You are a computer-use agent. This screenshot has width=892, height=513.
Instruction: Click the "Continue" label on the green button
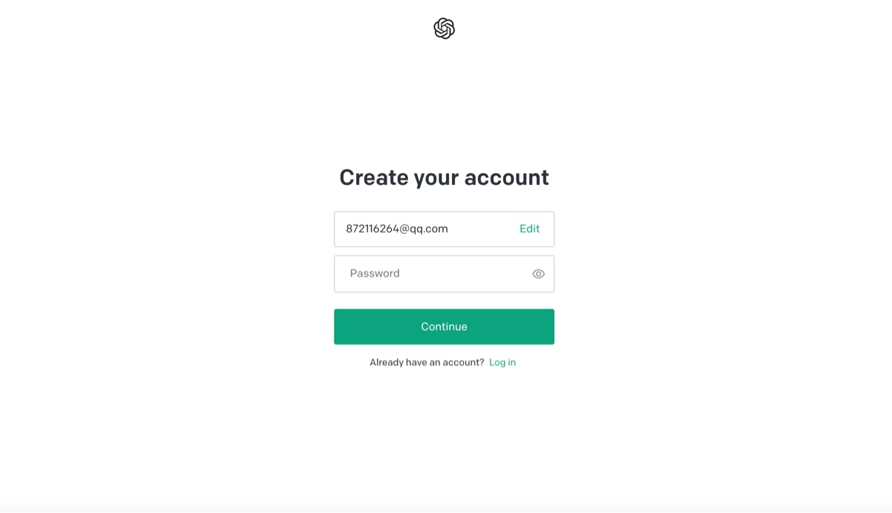pyautogui.click(x=444, y=327)
